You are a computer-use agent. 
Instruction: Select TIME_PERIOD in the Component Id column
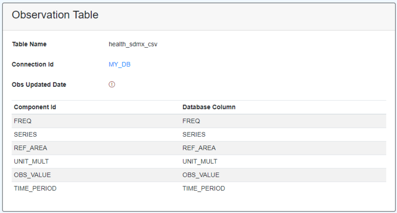point(35,188)
